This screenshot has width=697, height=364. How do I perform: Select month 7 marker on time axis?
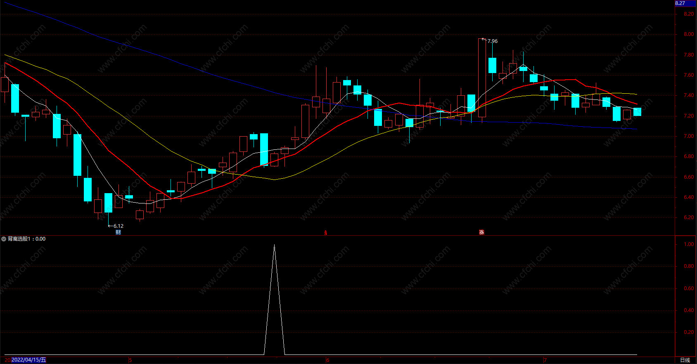coord(545,360)
